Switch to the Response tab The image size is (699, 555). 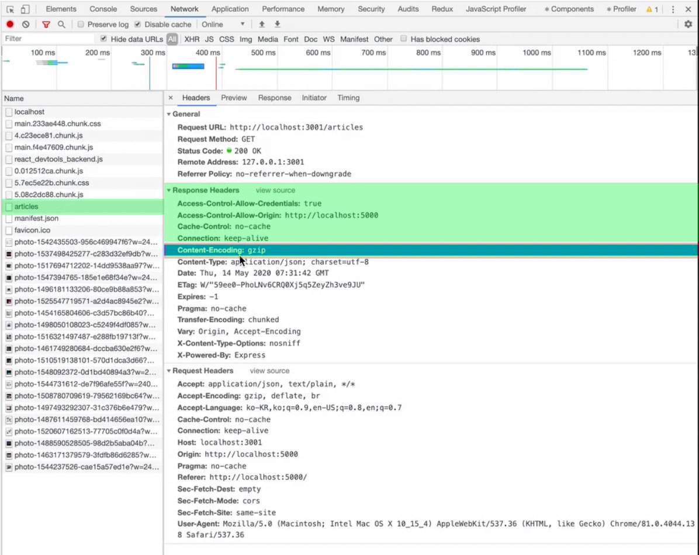click(275, 98)
